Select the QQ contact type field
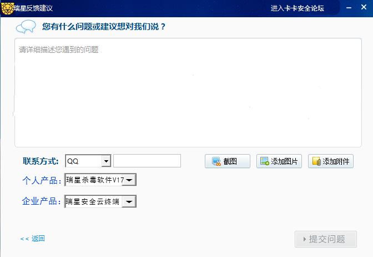This screenshot has height=257, width=373. [88, 161]
